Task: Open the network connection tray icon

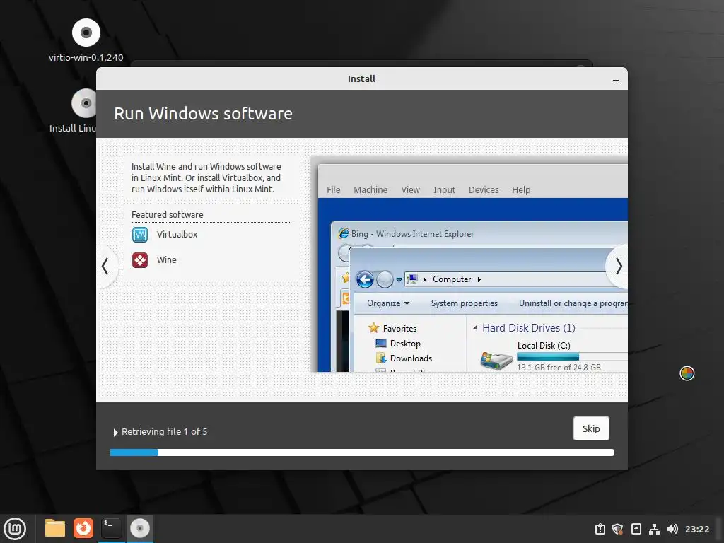Action: (x=654, y=529)
